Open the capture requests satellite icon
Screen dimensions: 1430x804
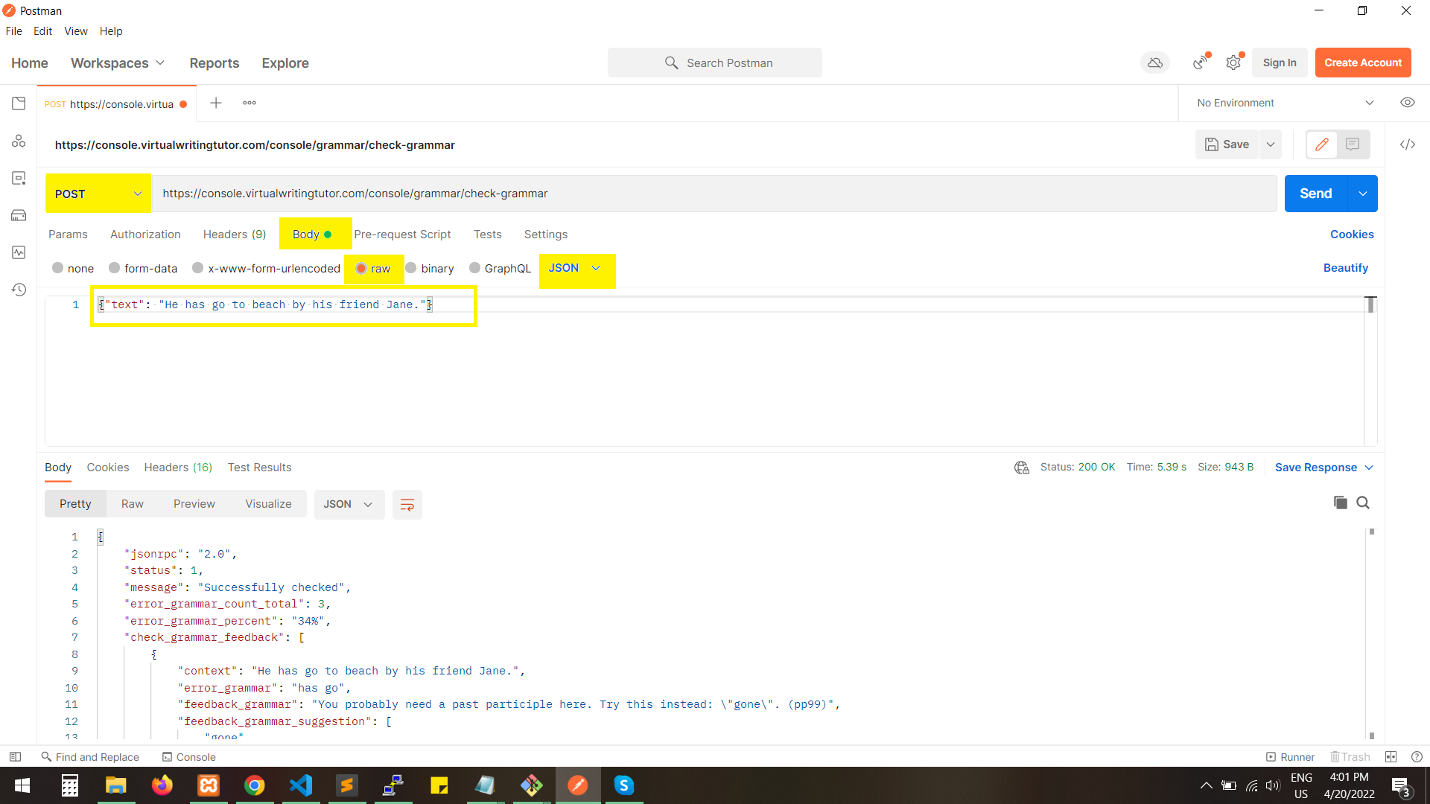[1200, 63]
